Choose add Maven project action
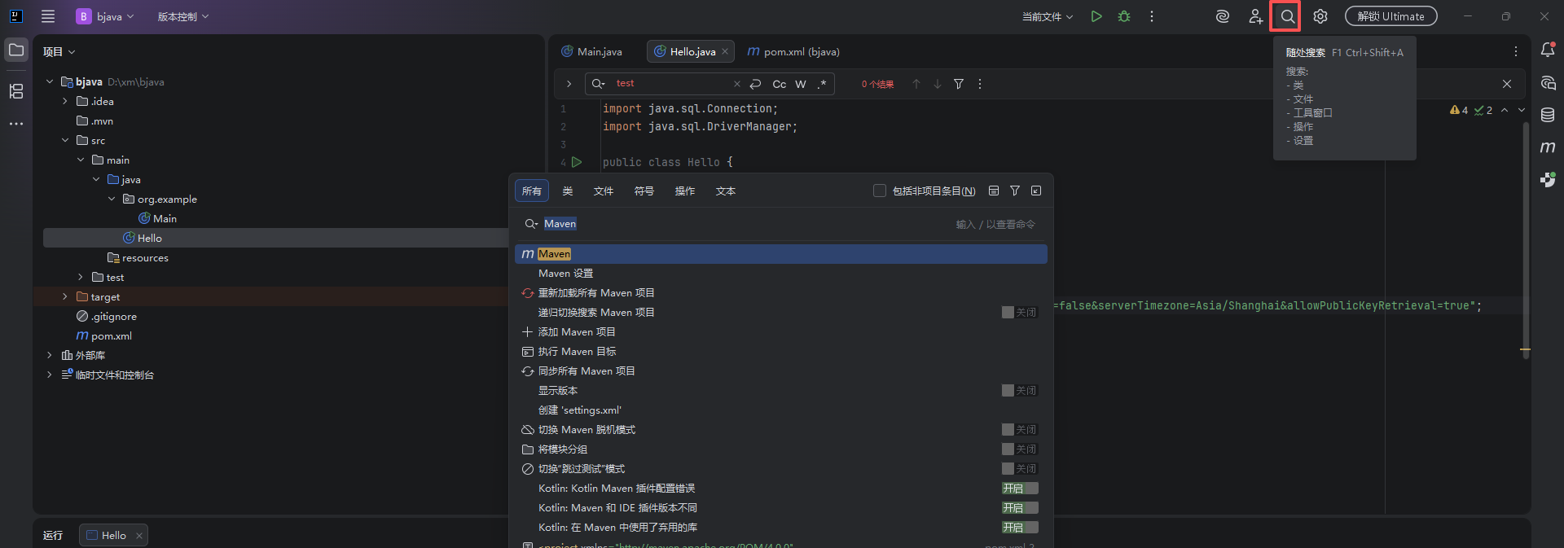This screenshot has width=1564, height=548. 780,332
